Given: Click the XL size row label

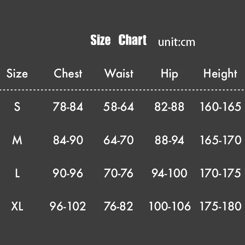Looking at the screenshot, I should (17, 207).
